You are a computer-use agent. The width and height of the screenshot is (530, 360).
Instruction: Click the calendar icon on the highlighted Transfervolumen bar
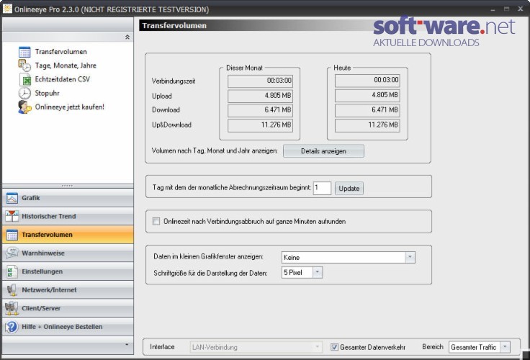pos(12,235)
